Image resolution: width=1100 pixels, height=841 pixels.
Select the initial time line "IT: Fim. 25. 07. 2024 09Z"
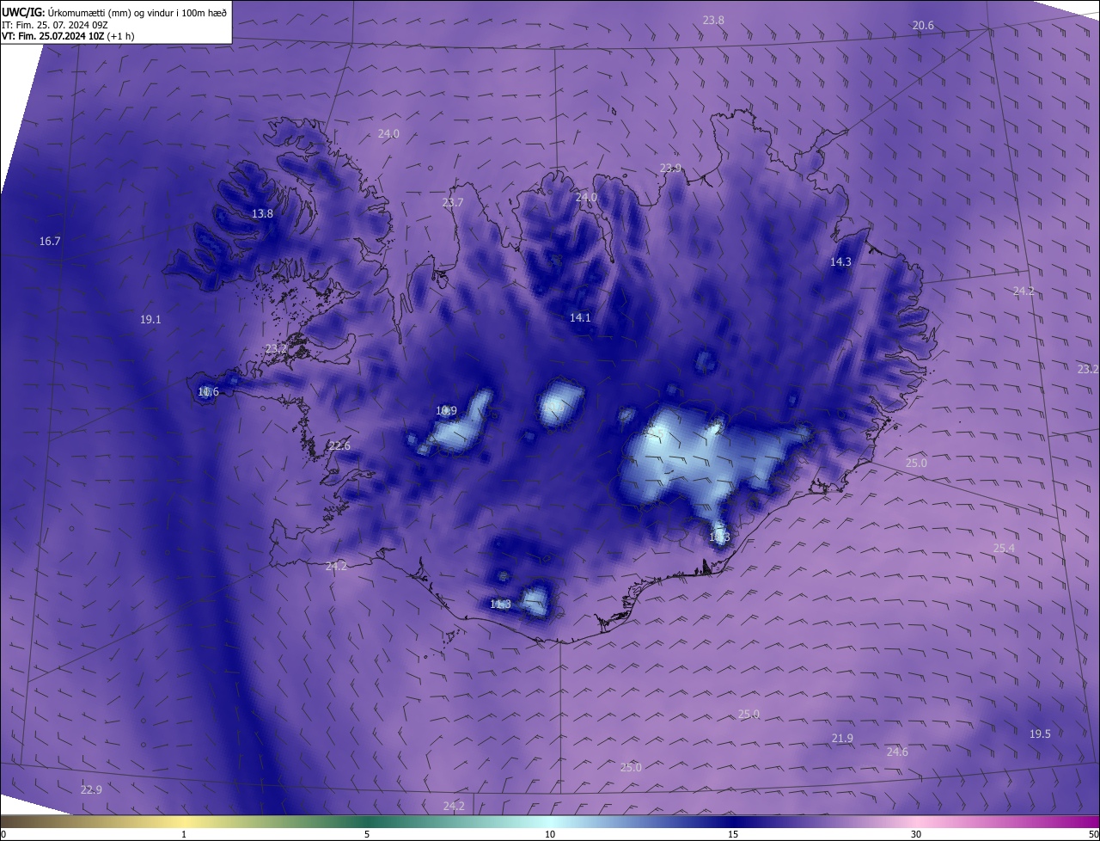click(x=55, y=24)
